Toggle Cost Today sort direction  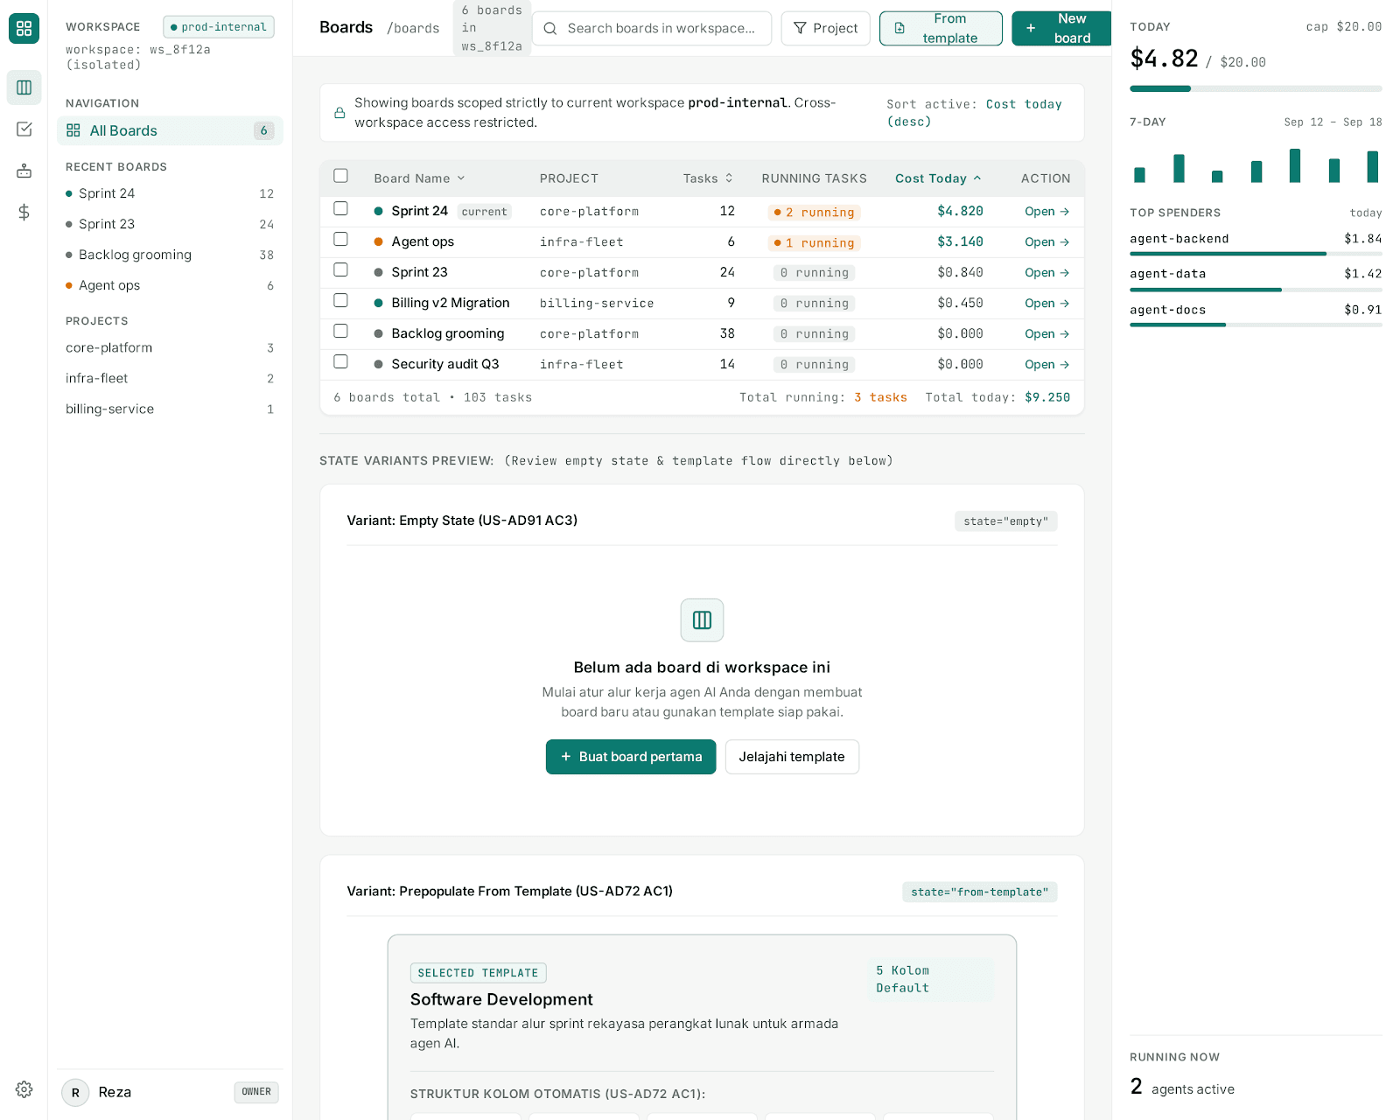click(938, 178)
